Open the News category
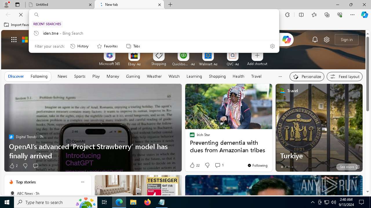Screen dimensions: 371x208 click(x=62, y=76)
